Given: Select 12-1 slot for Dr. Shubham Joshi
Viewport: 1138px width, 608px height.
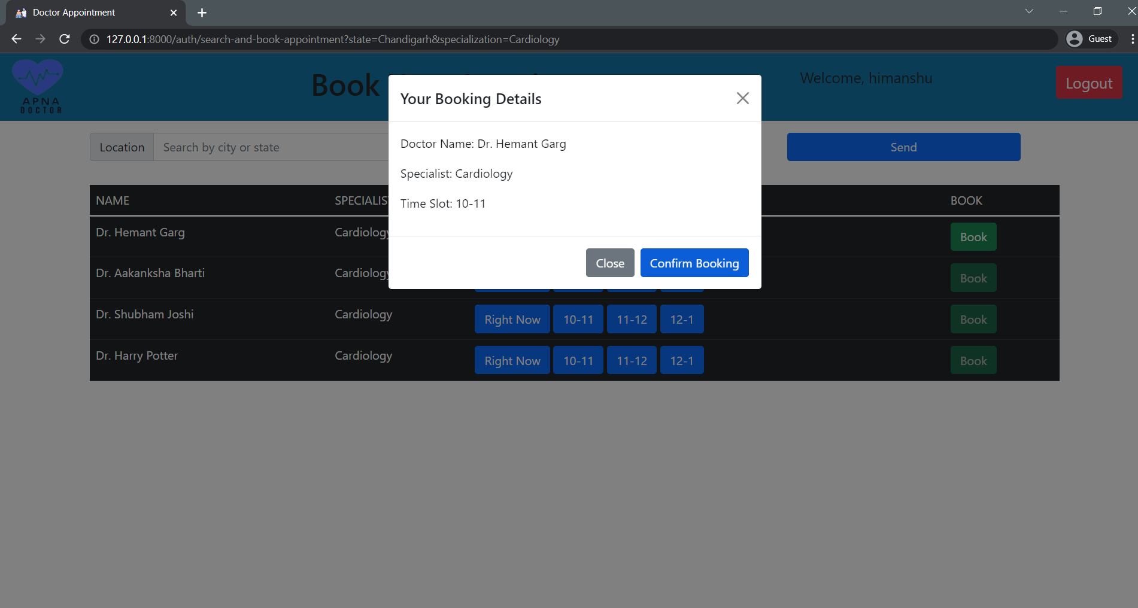Looking at the screenshot, I should tap(682, 320).
